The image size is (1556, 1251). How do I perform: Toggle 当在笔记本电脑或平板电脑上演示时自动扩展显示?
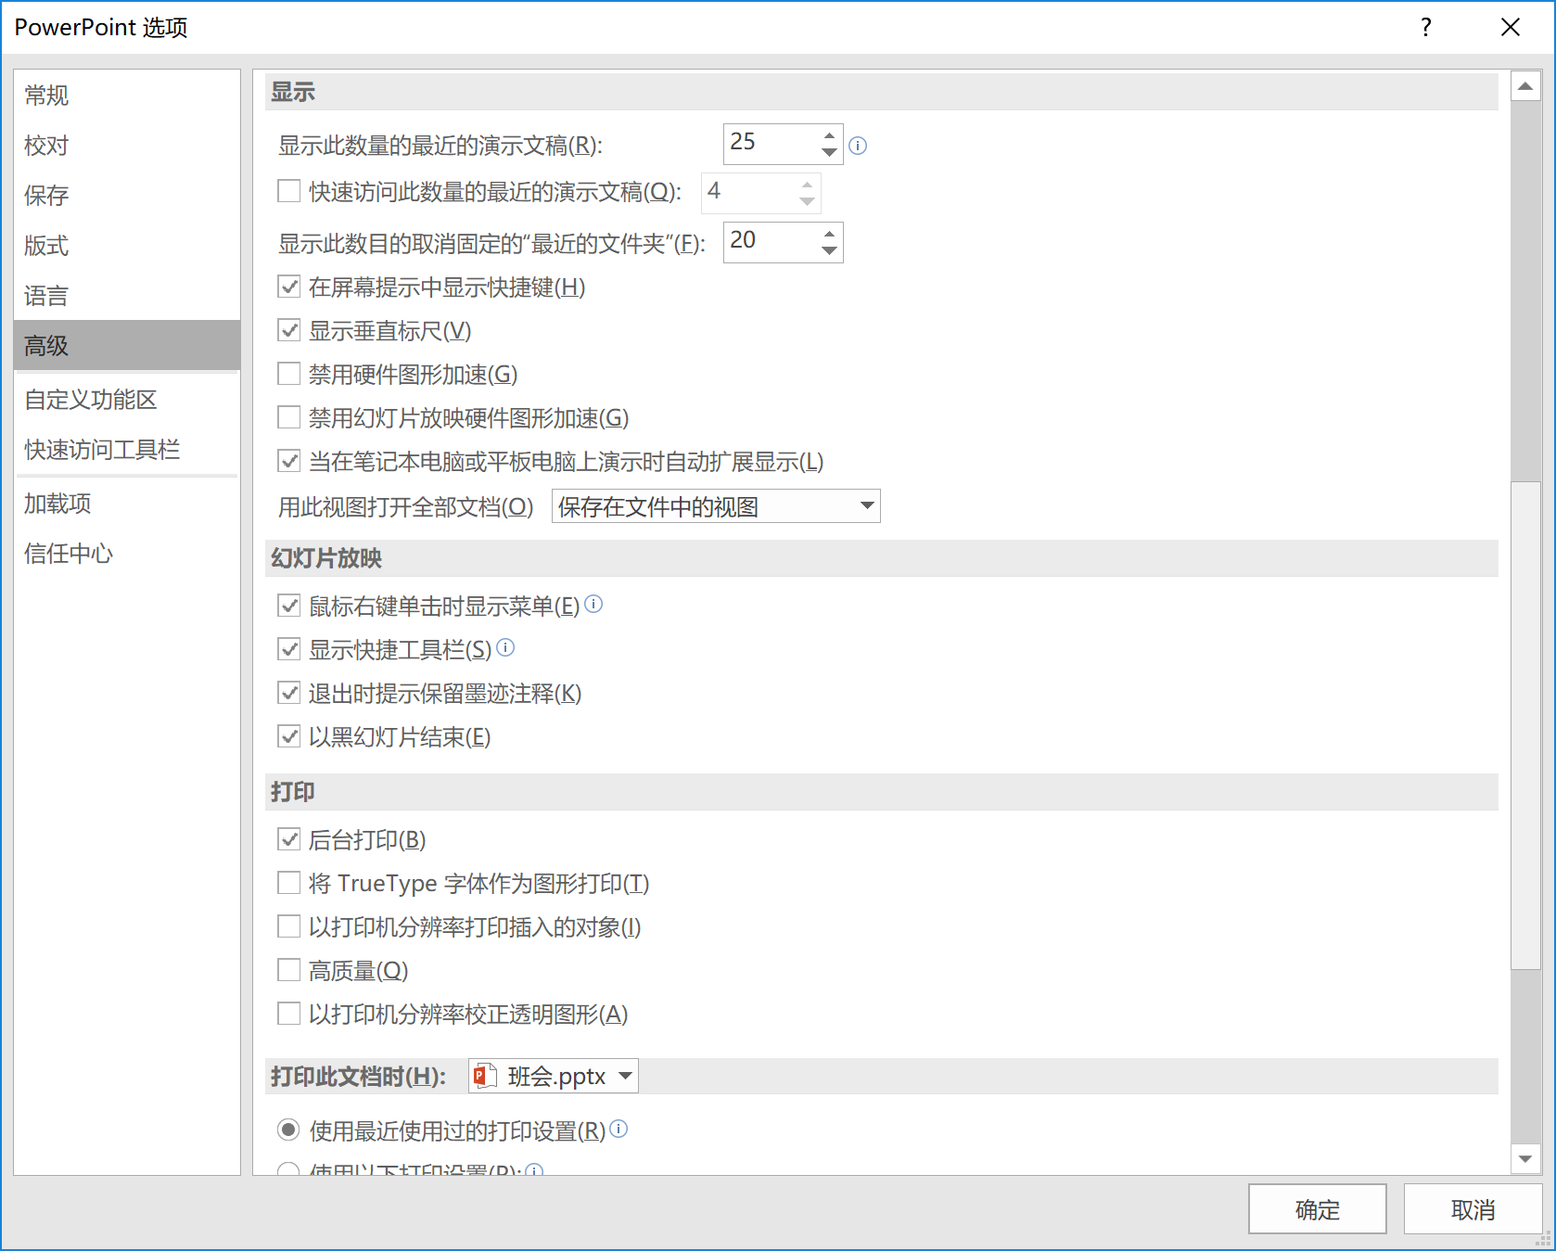tap(289, 461)
